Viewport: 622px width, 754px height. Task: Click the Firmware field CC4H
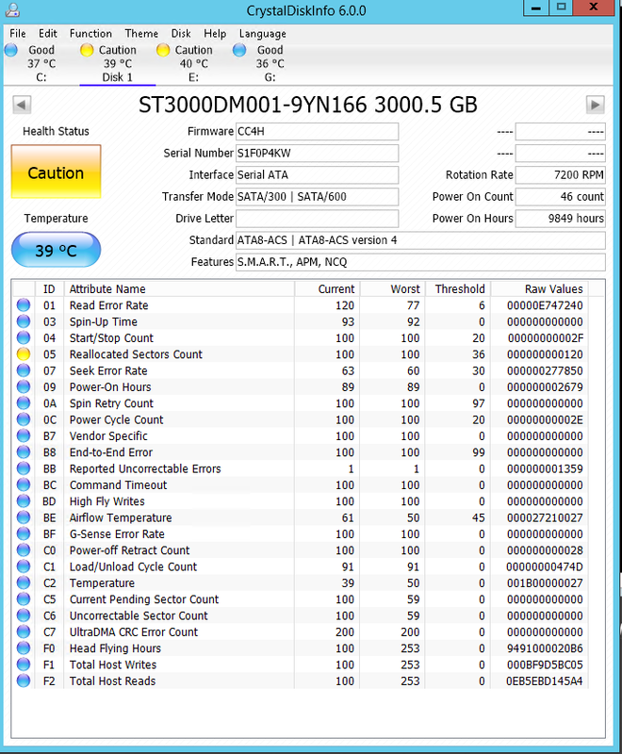pyautogui.click(x=317, y=131)
